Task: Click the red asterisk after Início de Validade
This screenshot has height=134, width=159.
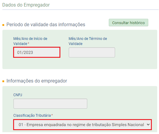Action: pos(28,43)
